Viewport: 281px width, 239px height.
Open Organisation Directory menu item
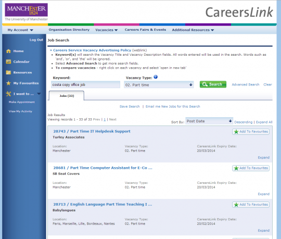point(69,30)
